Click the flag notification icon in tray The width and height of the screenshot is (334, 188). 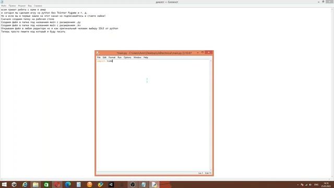pos(302,185)
